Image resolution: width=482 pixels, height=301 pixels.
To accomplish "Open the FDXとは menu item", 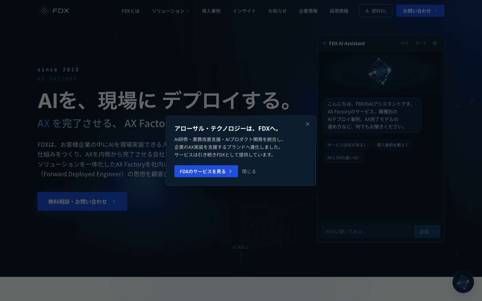I will click(x=131, y=11).
